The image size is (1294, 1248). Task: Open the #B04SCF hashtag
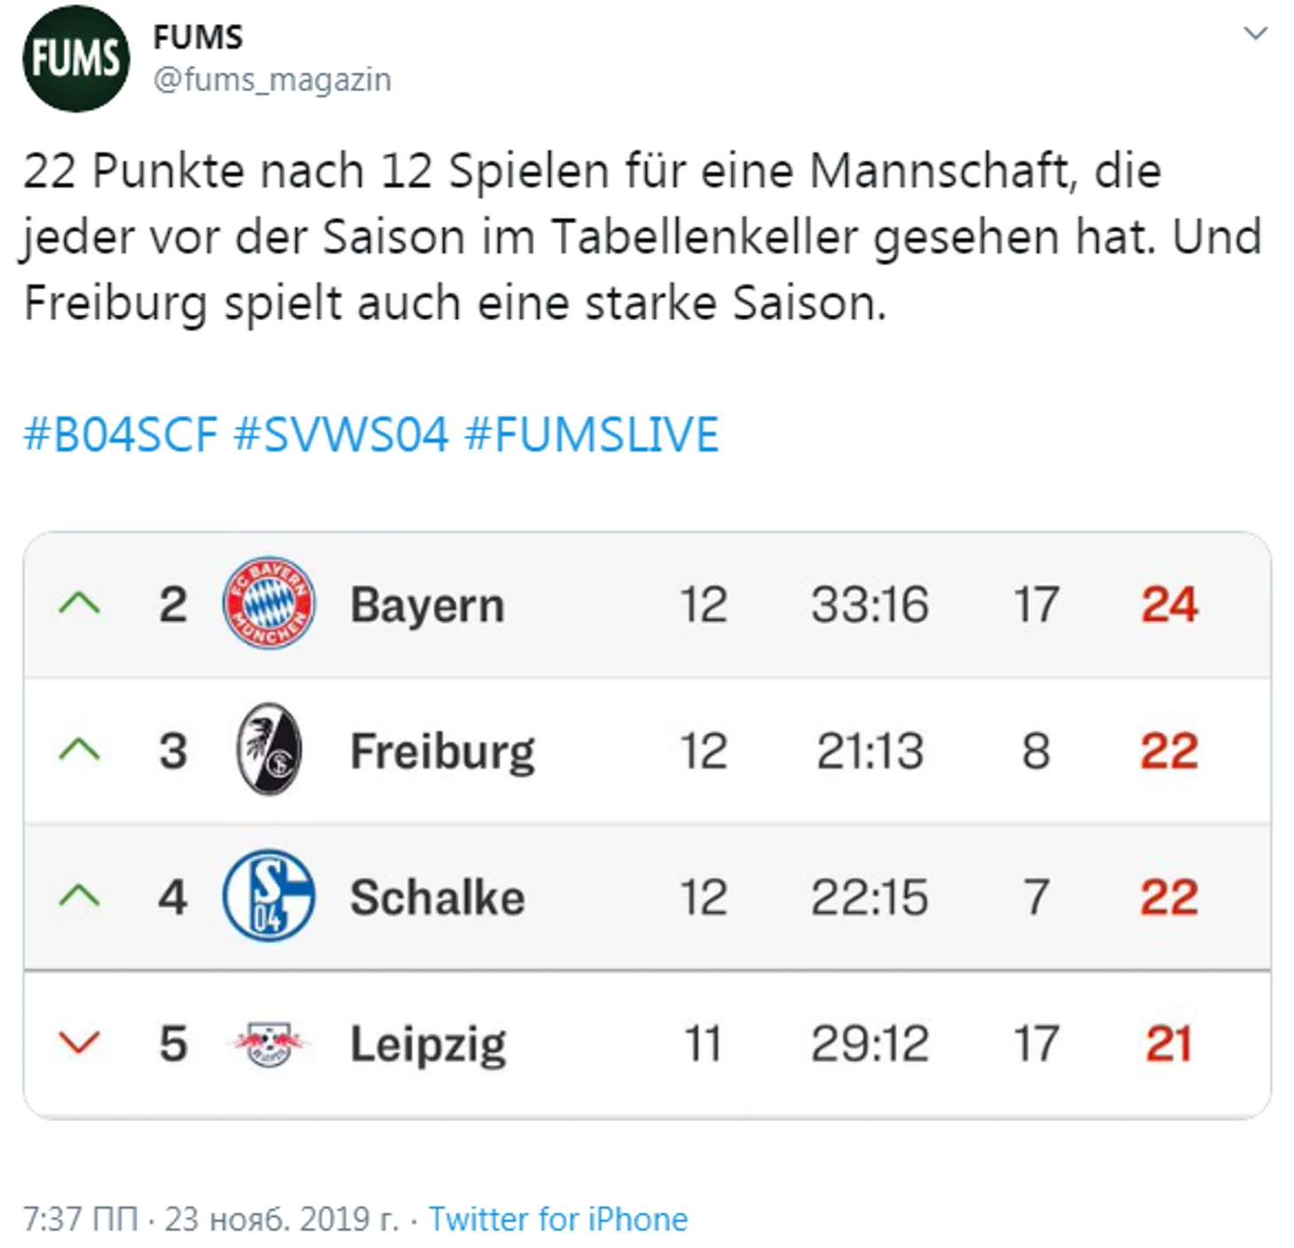pyautogui.click(x=121, y=434)
